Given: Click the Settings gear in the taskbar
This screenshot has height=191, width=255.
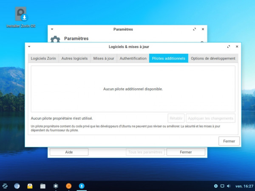Looking at the screenshot, I should 56,186.
